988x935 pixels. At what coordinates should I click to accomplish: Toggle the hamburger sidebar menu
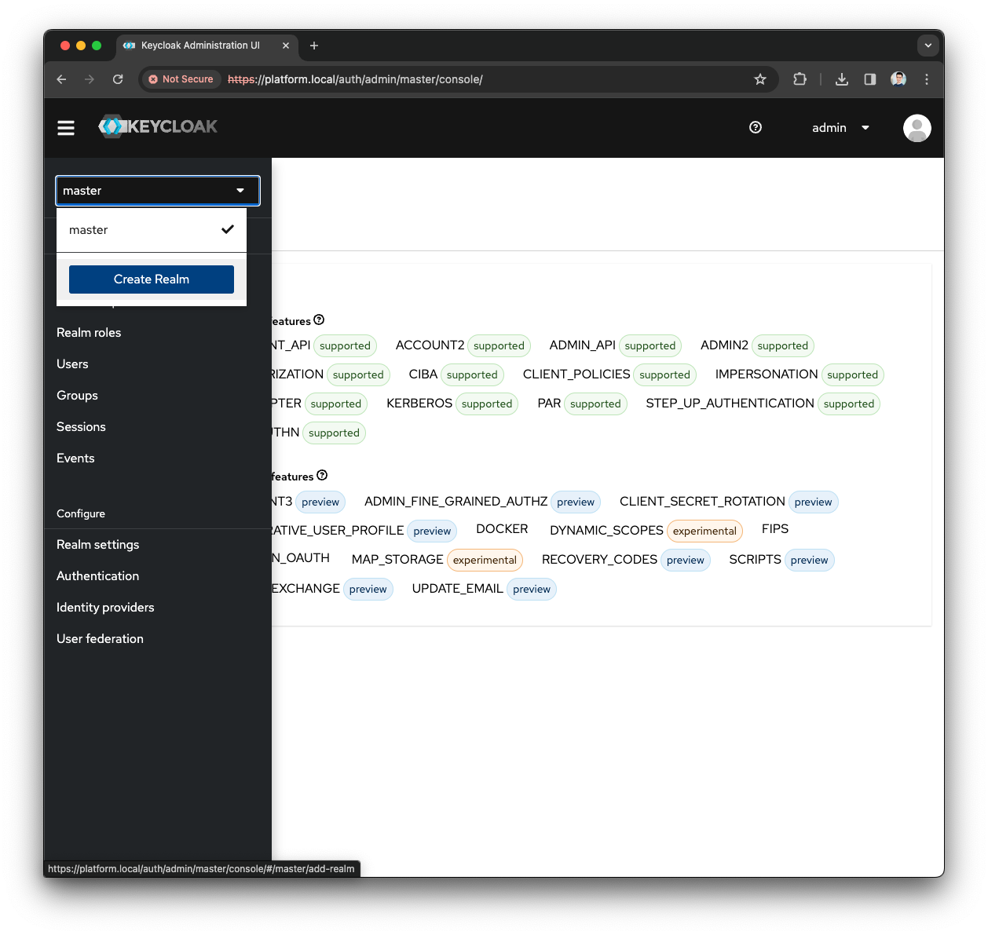pyautogui.click(x=66, y=128)
